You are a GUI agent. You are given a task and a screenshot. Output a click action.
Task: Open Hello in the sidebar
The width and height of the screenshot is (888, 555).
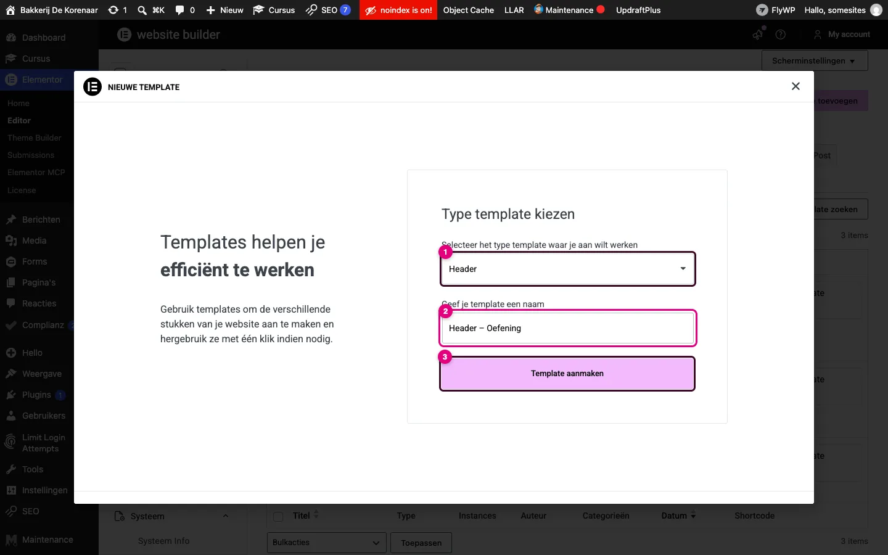pos(32,353)
